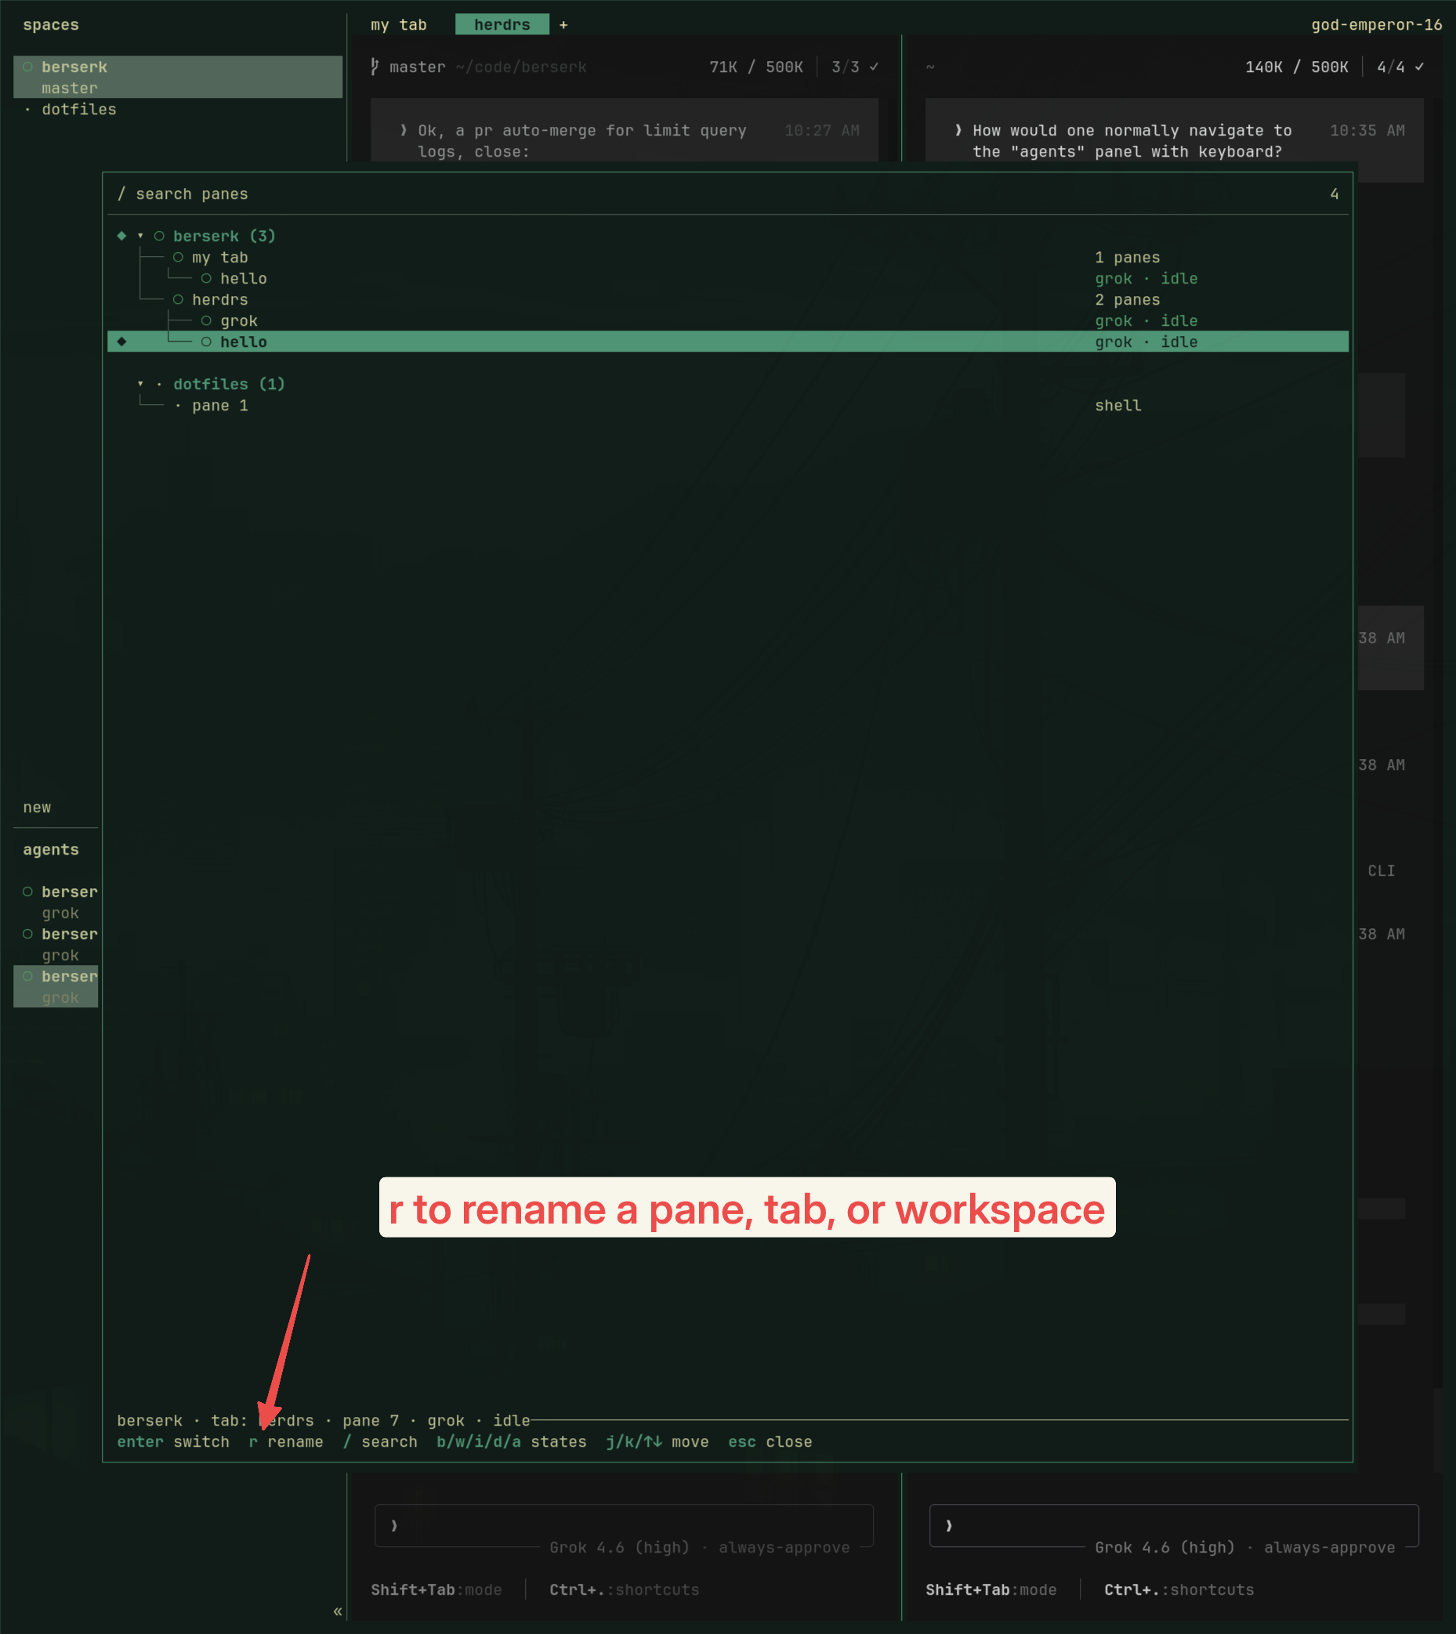Viewport: 1456px width, 1634px height.
Task: Click the ~/code/berserk path in left pane header
Action: tap(522, 67)
